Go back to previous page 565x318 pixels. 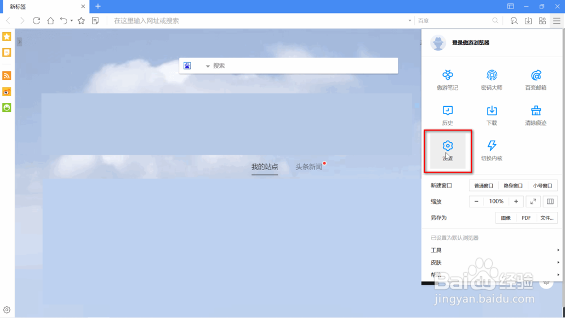(8, 21)
